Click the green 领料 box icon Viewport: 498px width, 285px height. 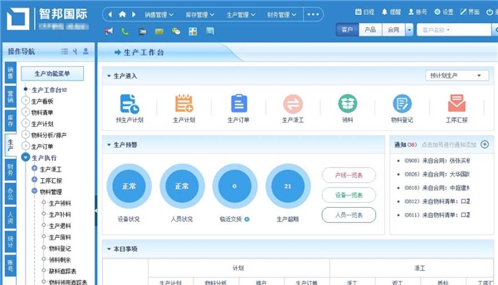[347, 104]
